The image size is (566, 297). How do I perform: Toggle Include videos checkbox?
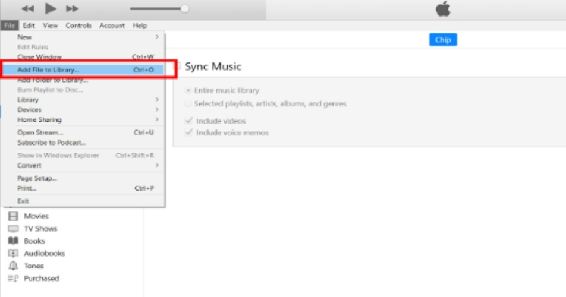pyautogui.click(x=188, y=121)
